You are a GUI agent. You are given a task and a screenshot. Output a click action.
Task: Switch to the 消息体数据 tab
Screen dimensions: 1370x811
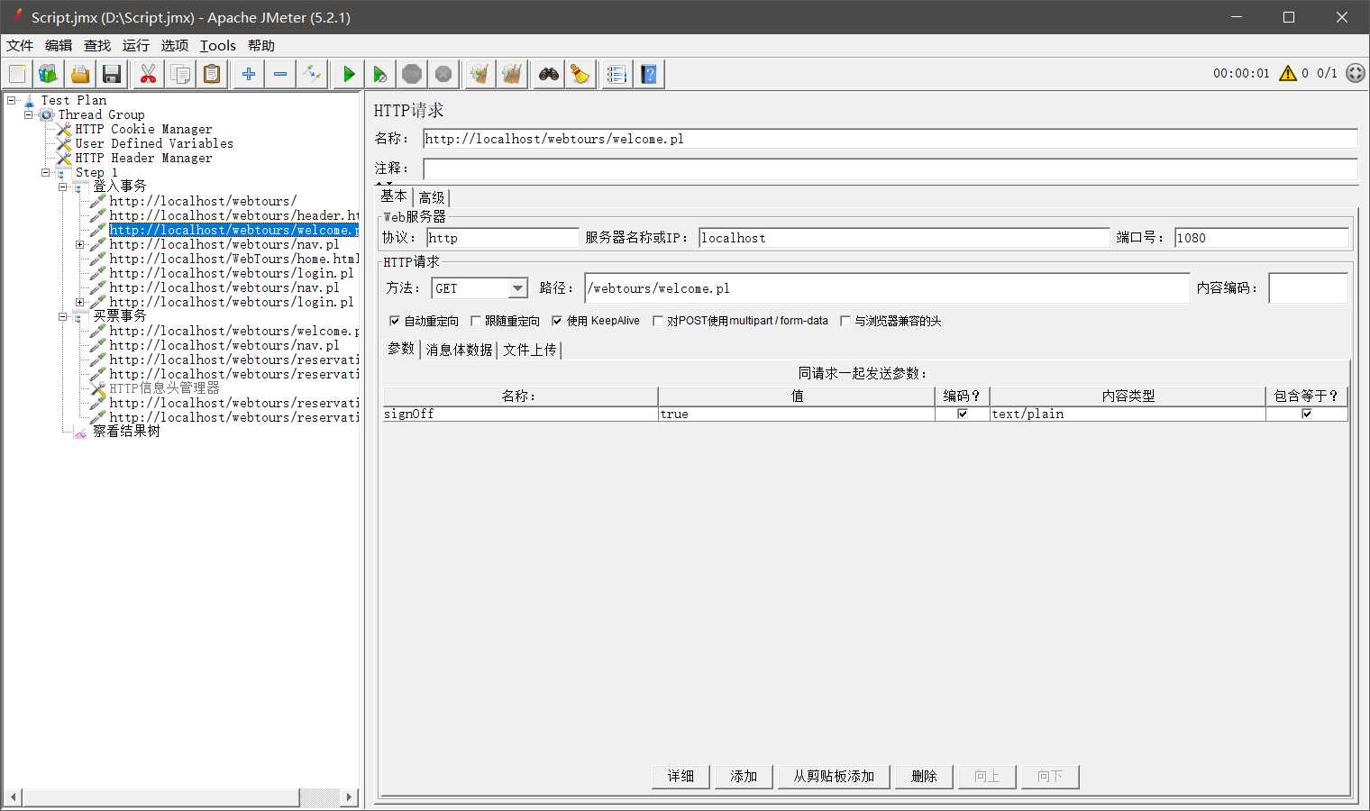click(459, 350)
